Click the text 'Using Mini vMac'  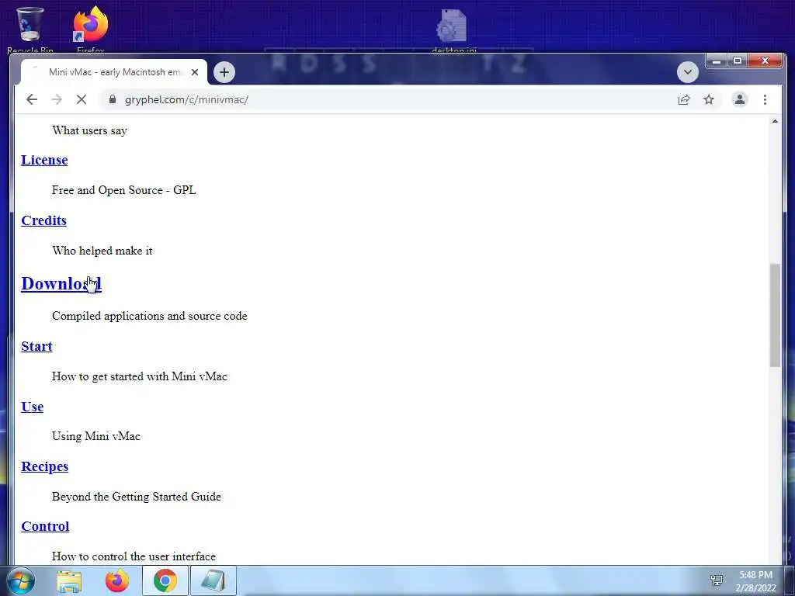[x=95, y=436]
